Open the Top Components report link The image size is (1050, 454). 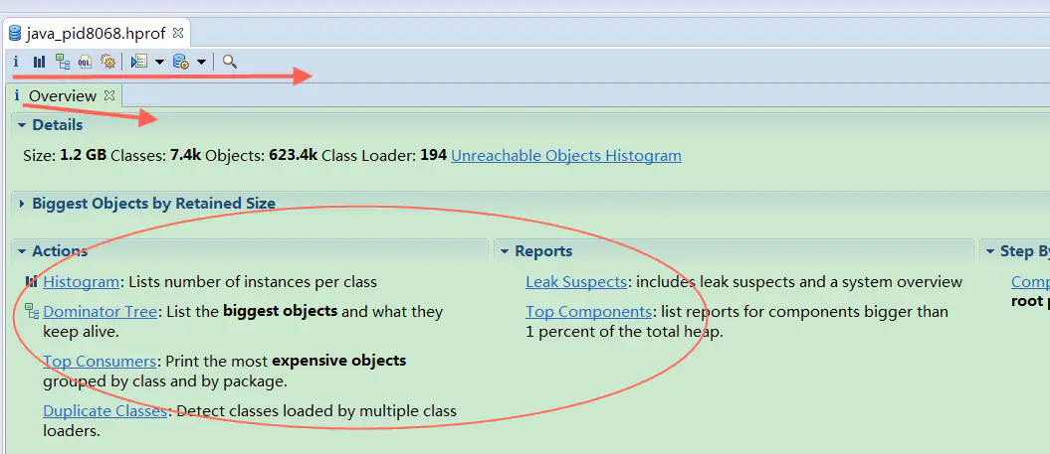[588, 312]
